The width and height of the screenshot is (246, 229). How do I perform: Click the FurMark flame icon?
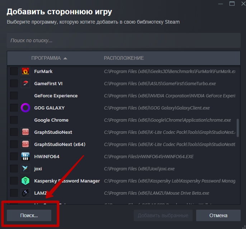(25, 71)
